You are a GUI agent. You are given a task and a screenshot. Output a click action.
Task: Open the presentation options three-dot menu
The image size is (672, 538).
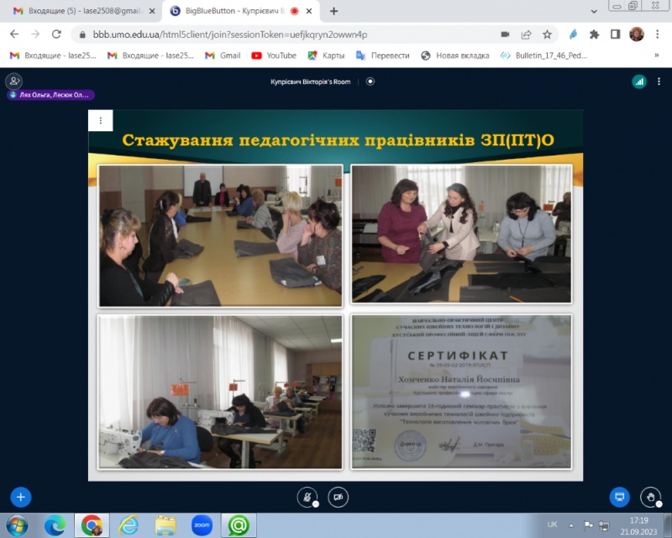click(101, 121)
